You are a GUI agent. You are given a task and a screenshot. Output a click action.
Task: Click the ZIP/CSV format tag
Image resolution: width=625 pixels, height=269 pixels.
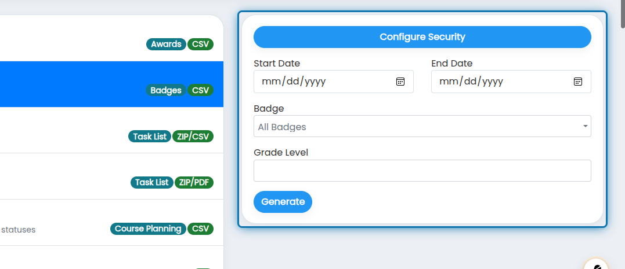point(193,137)
